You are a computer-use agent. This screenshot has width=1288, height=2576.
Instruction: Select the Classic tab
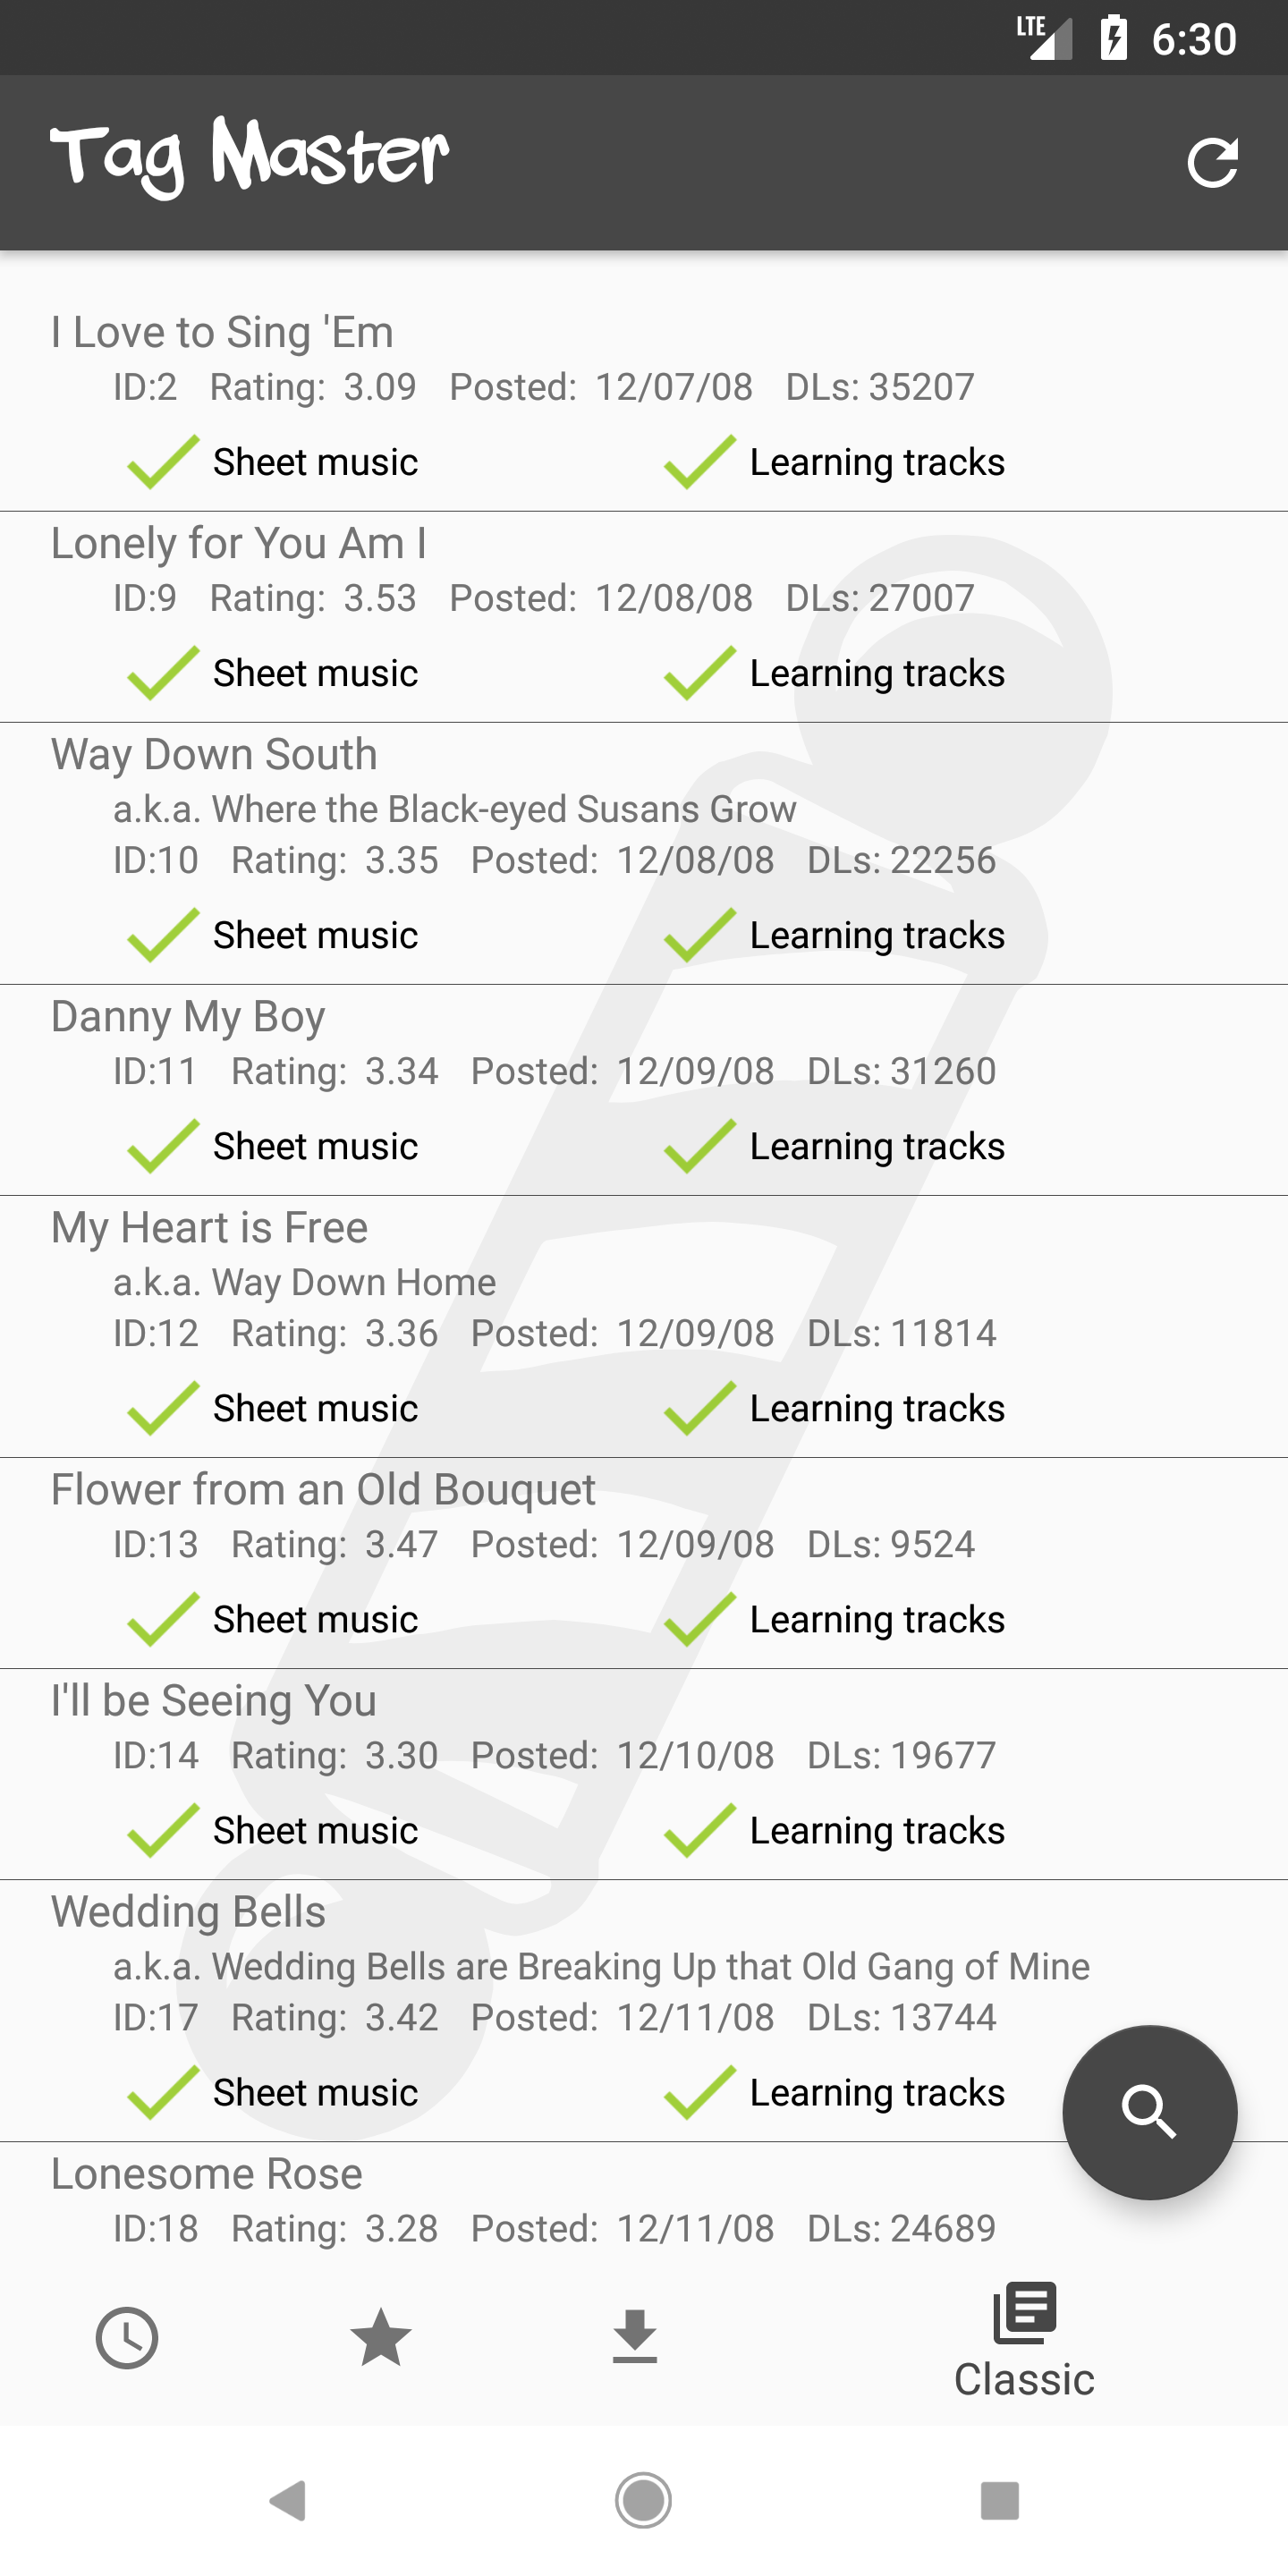[1023, 2342]
